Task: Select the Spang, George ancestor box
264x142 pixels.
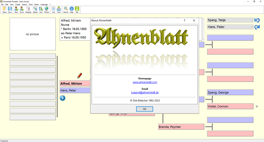Action: pos(230,92)
